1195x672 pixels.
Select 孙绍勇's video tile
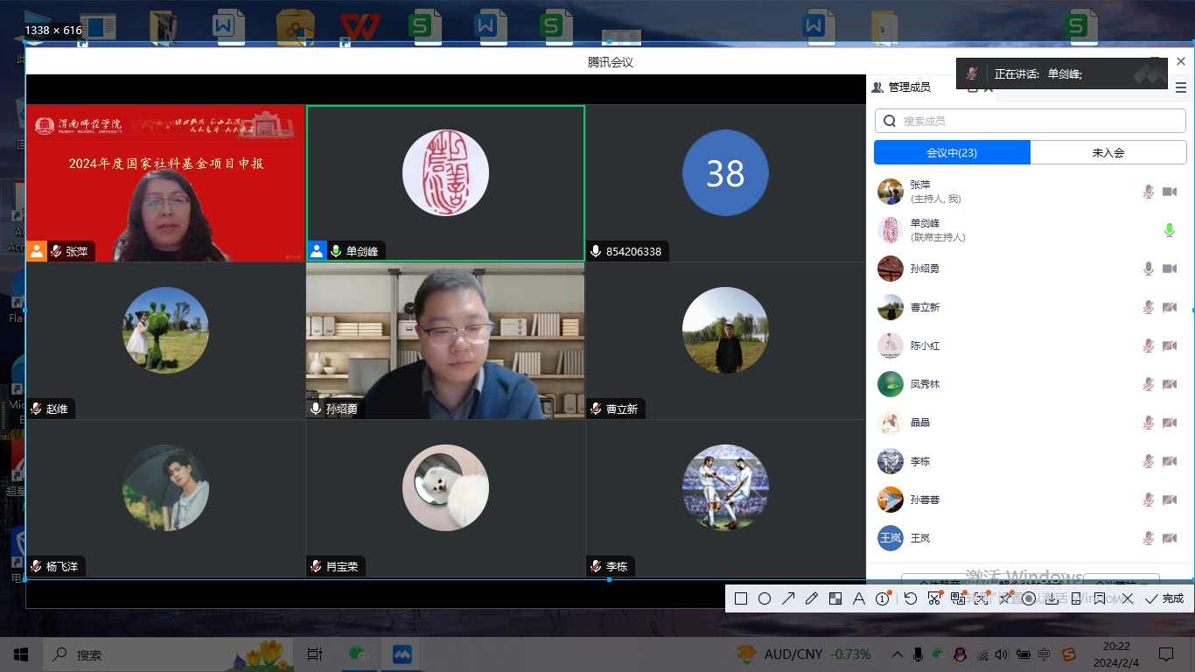[445, 340]
